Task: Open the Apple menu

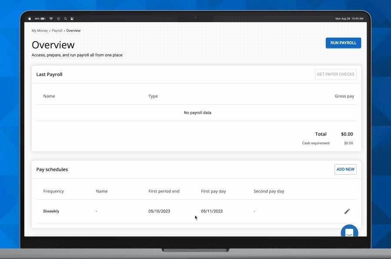Action: pos(30,19)
